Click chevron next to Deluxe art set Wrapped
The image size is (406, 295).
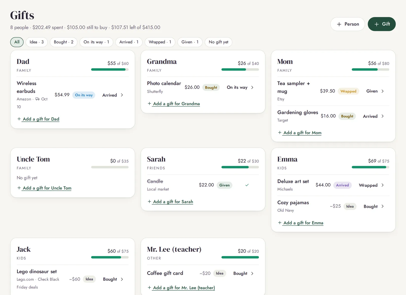click(383, 185)
